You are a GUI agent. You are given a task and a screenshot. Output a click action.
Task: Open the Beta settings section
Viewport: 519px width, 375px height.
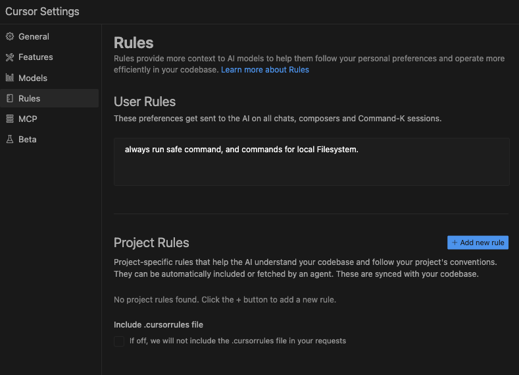pyautogui.click(x=49, y=139)
